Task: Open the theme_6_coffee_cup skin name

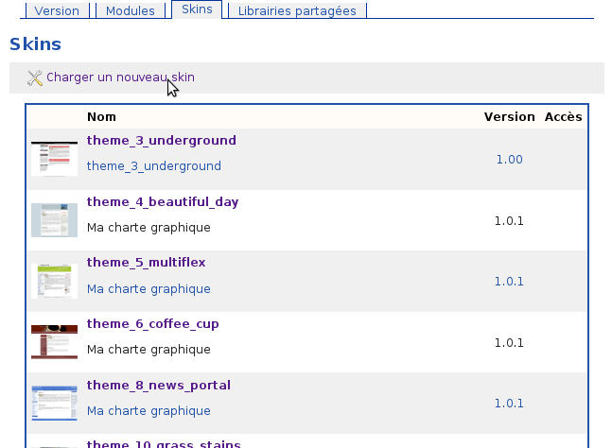Action: pyautogui.click(x=152, y=323)
